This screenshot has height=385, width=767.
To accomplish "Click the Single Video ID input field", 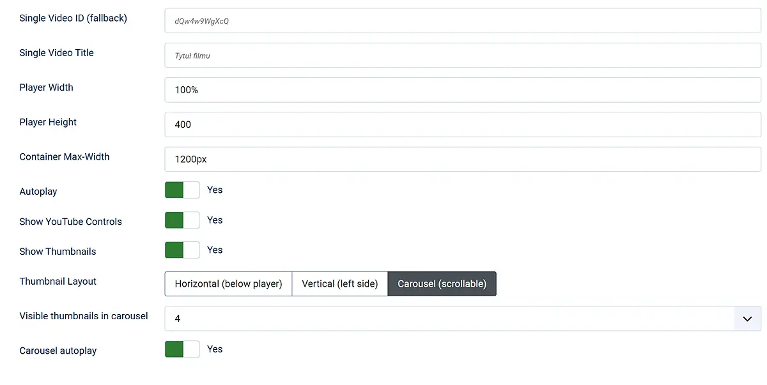I will (462, 21).
